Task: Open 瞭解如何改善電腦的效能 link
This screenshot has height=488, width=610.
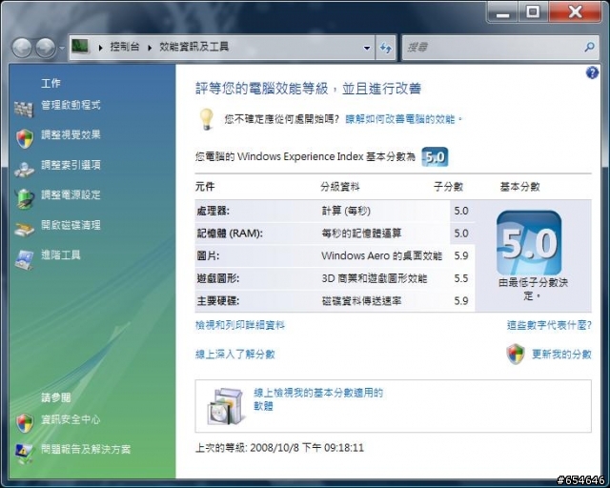Action: tap(403, 119)
